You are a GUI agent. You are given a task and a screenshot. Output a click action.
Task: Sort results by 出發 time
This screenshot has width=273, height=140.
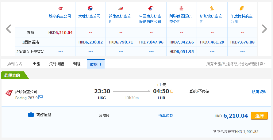[x=37, y=64]
